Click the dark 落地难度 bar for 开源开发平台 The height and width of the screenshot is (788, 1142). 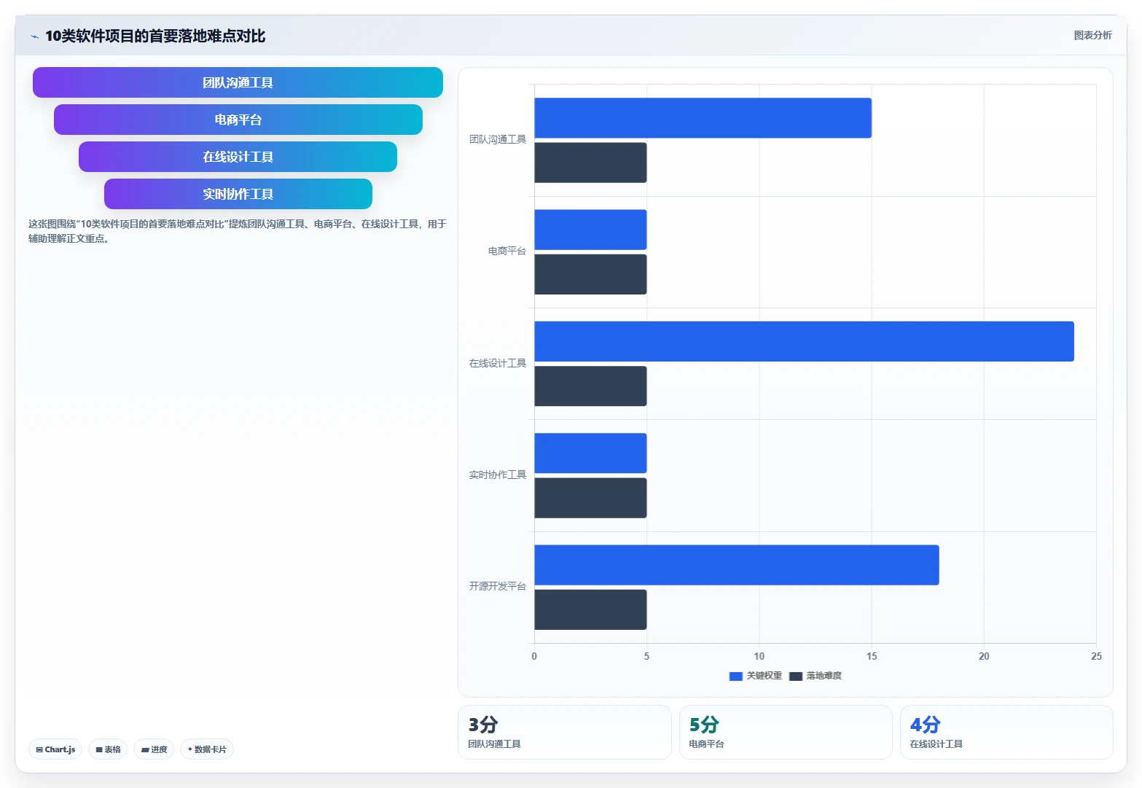[590, 609]
